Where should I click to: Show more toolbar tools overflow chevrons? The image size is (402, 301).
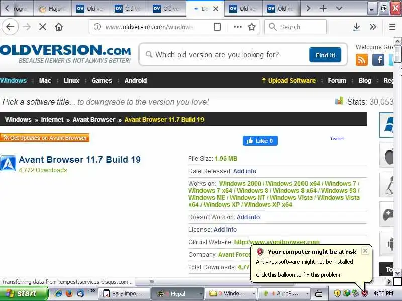373,27
